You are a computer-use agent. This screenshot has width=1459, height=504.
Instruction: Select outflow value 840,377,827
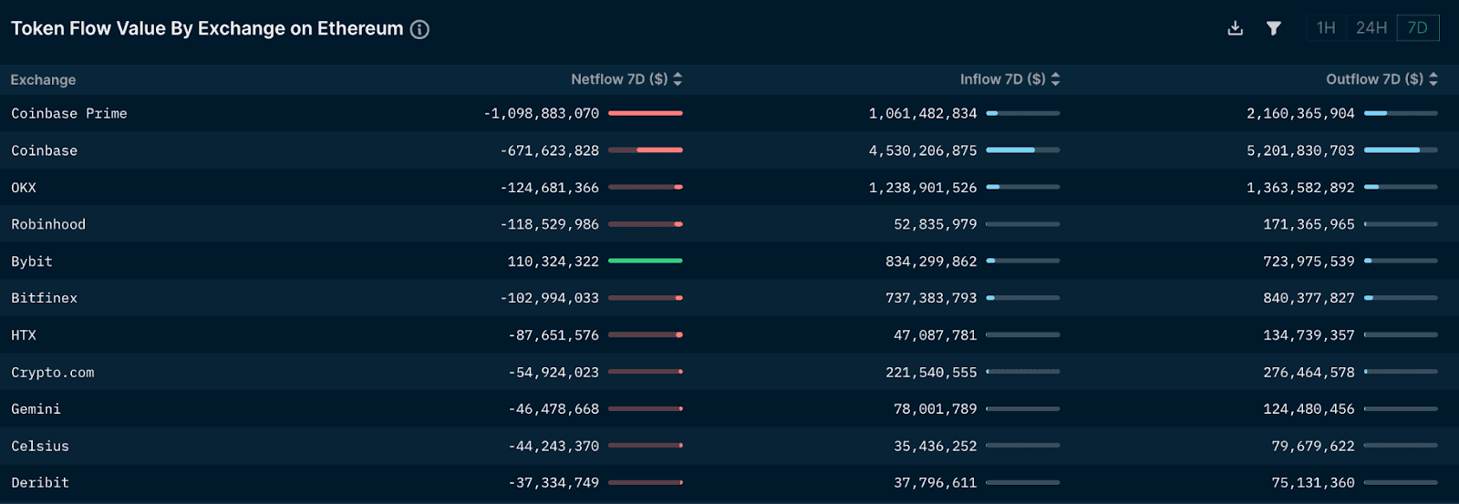pyautogui.click(x=1309, y=298)
